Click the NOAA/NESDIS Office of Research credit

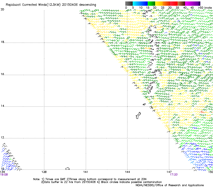[170, 185]
